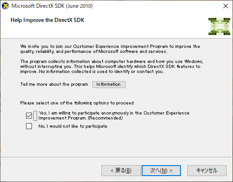
Task: Click 'The program collects information' paragraph
Action: click(111, 67)
